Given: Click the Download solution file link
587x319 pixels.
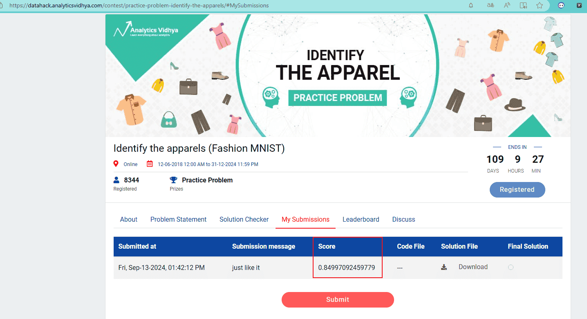Looking at the screenshot, I should coord(473,267).
